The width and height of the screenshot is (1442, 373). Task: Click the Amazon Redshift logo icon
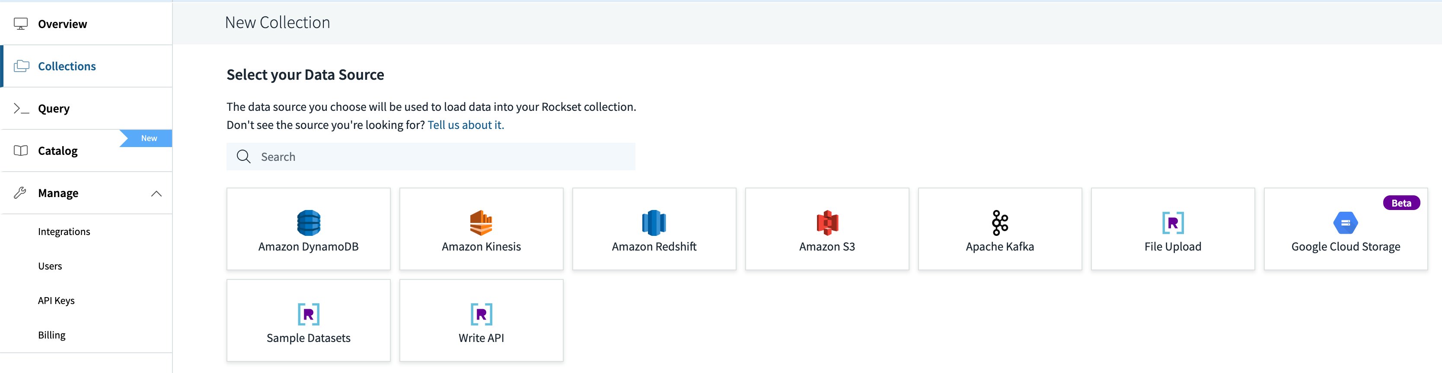[x=654, y=223]
